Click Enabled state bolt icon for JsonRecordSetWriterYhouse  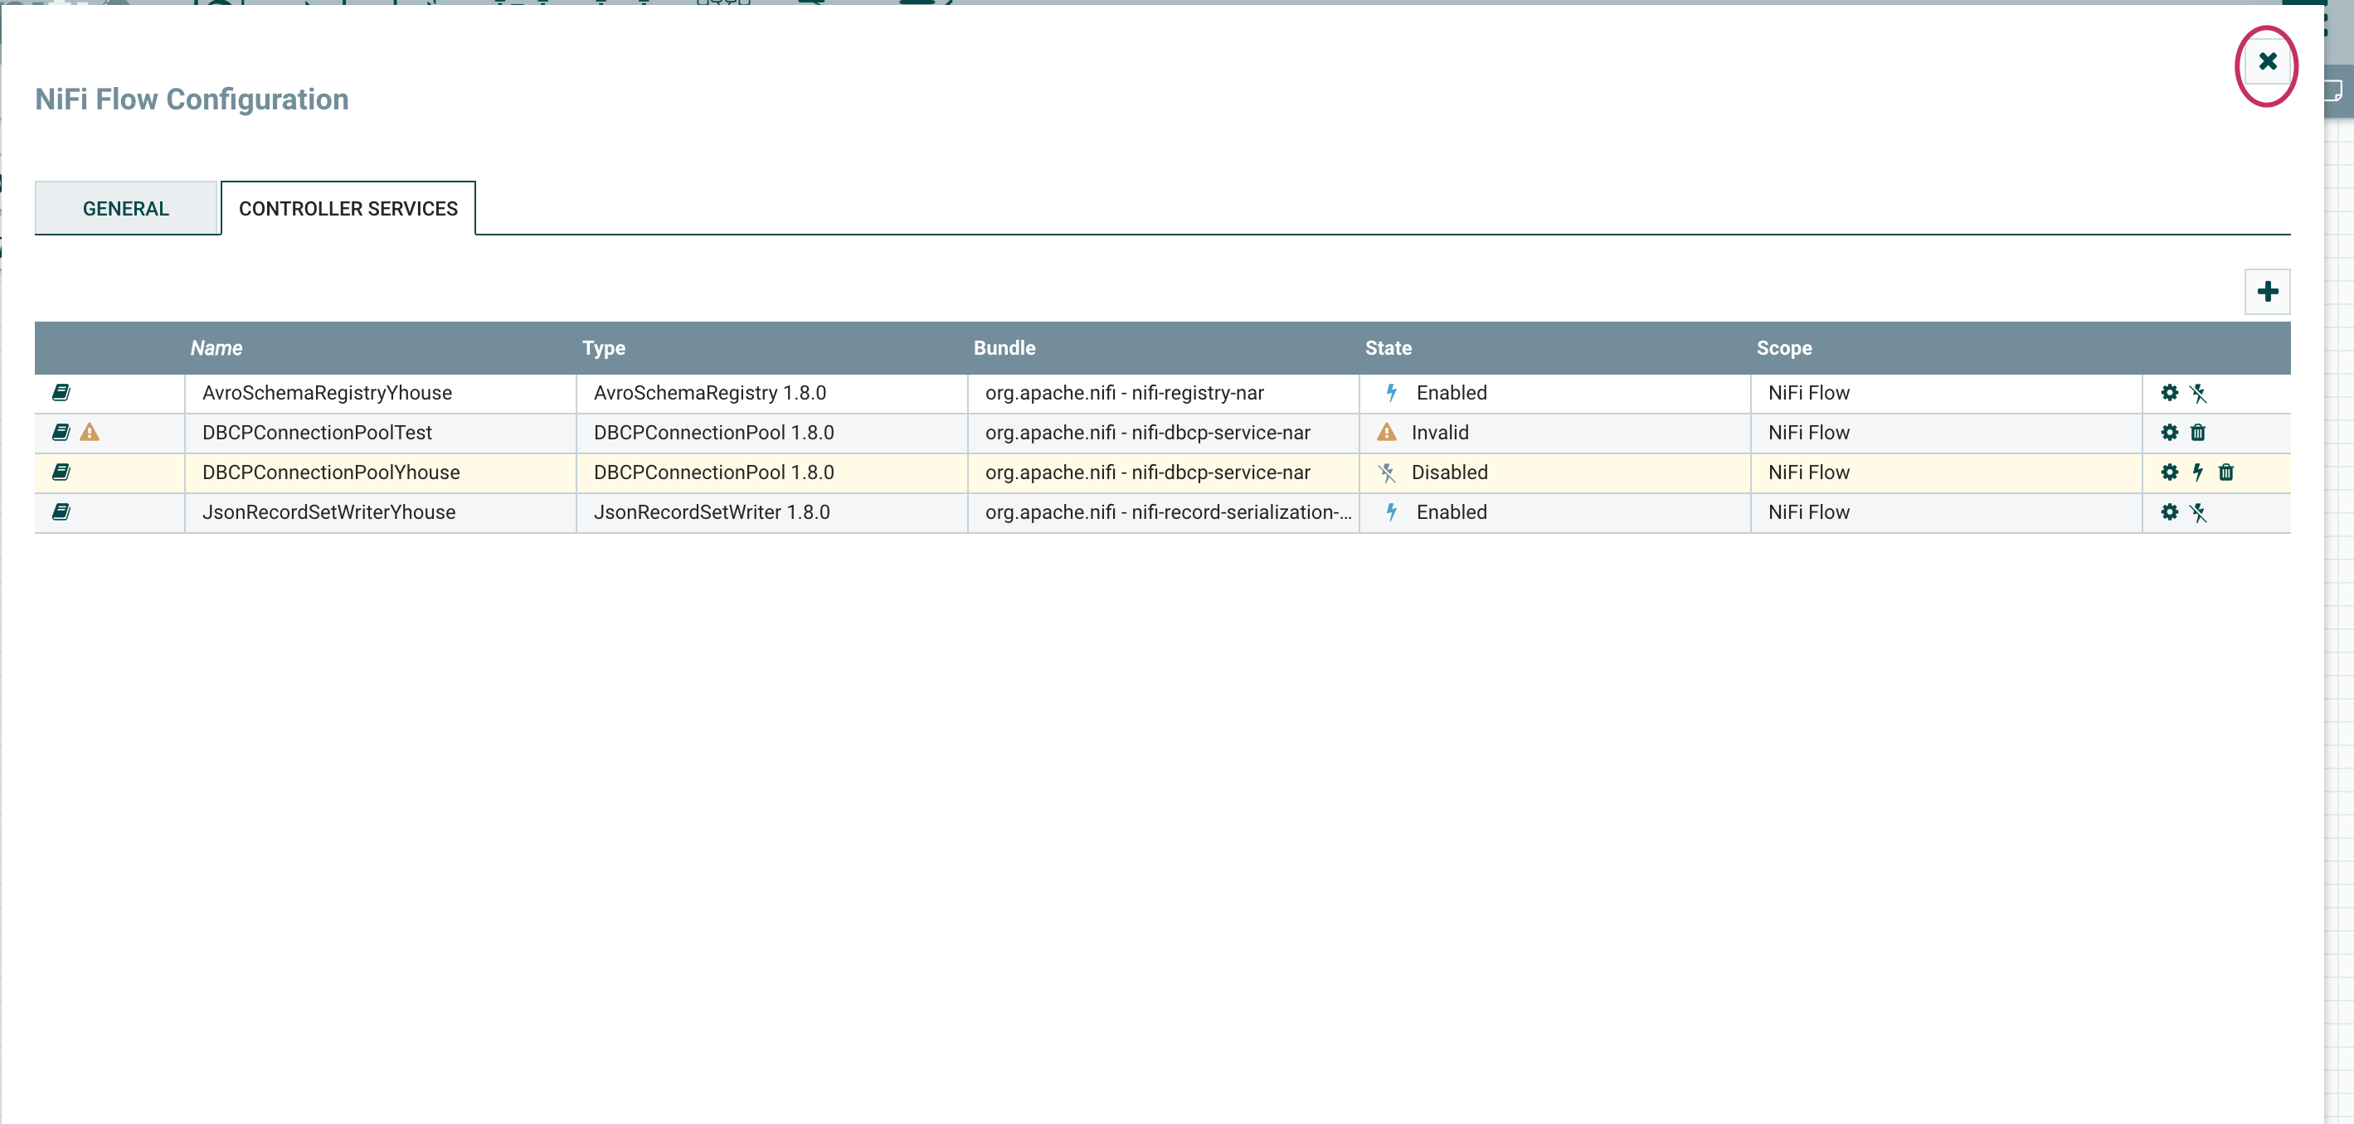[x=1391, y=511]
